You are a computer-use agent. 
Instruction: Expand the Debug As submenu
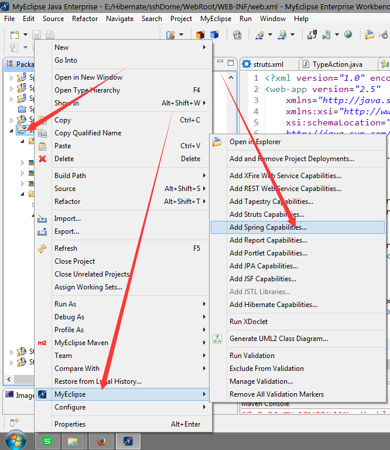[x=204, y=317]
